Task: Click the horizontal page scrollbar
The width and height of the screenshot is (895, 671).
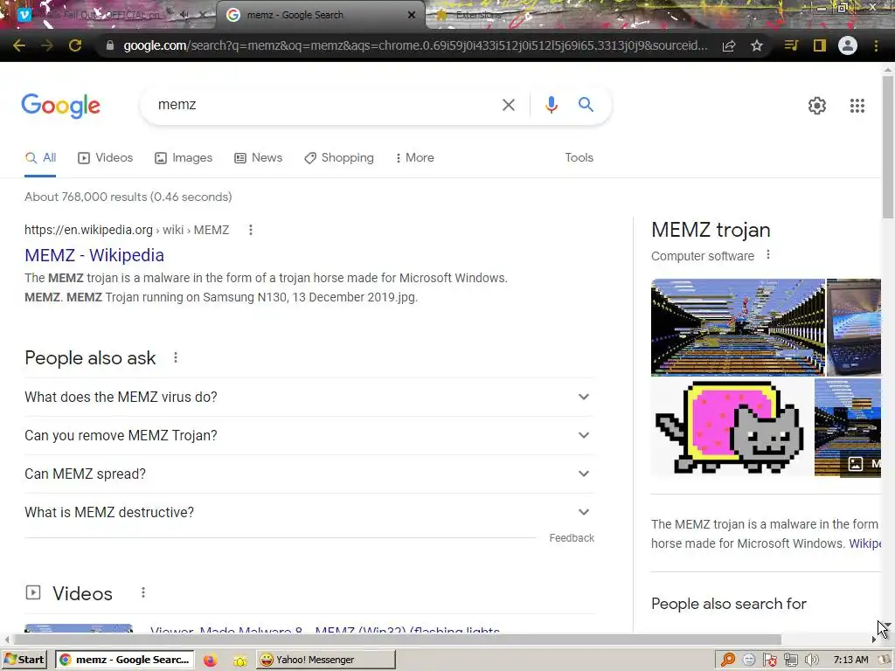Action: [396, 639]
